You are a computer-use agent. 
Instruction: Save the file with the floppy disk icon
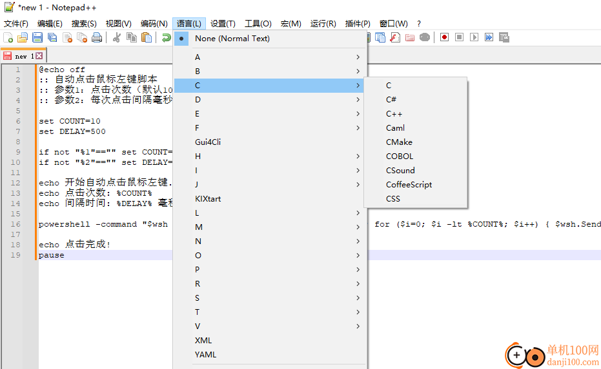37,37
